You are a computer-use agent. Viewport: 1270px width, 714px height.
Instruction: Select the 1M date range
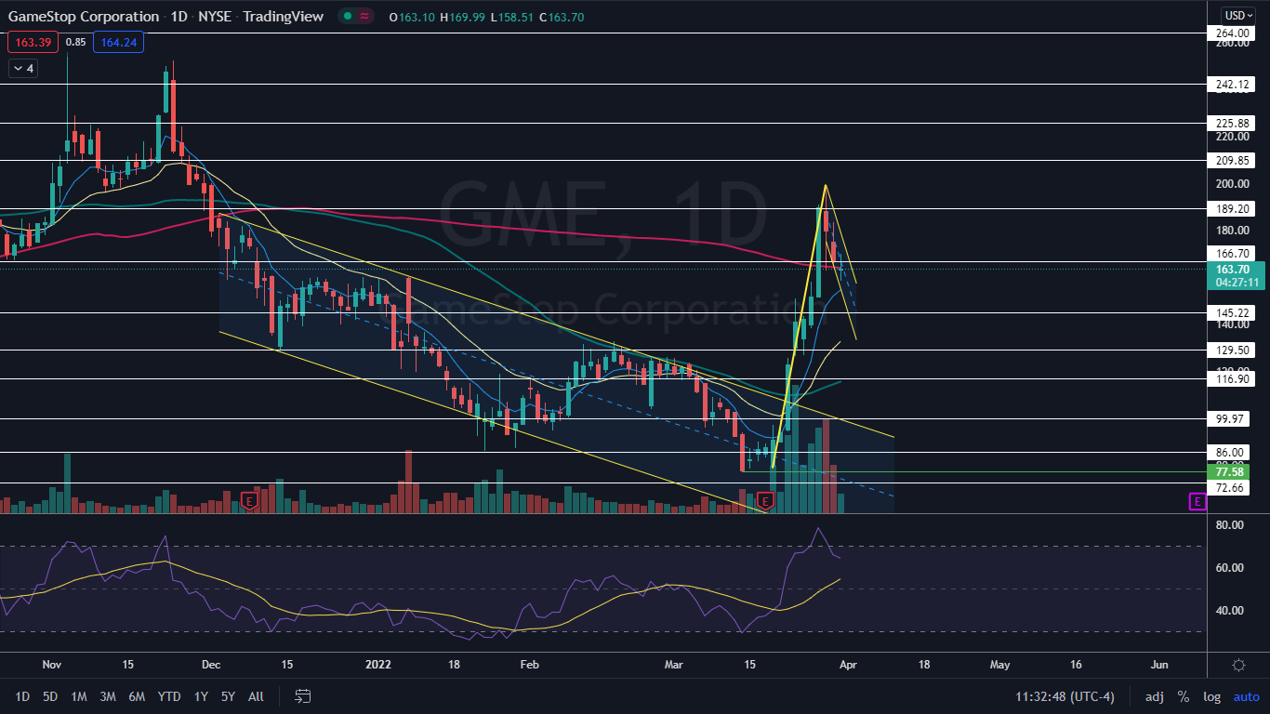[79, 695]
